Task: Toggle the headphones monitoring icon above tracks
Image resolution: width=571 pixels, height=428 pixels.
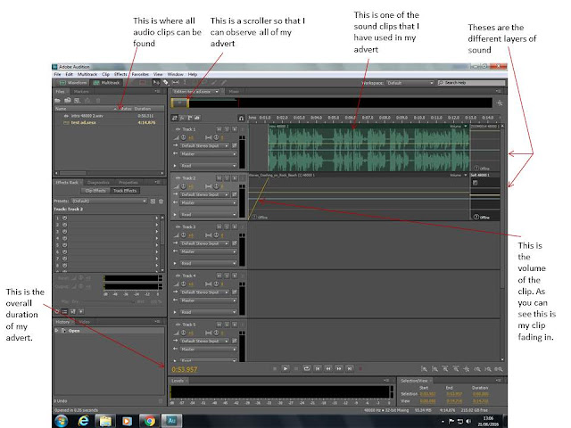Action: tap(241, 118)
